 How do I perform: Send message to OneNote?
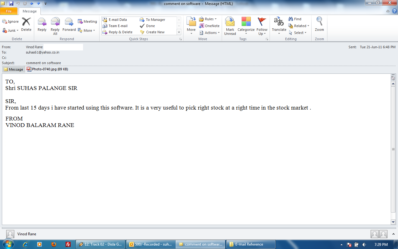[x=209, y=26]
